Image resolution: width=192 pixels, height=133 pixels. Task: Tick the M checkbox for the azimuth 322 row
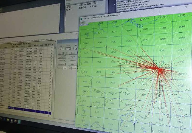point(52,48)
